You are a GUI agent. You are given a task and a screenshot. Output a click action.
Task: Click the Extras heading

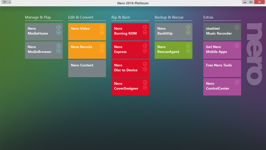tap(208, 17)
